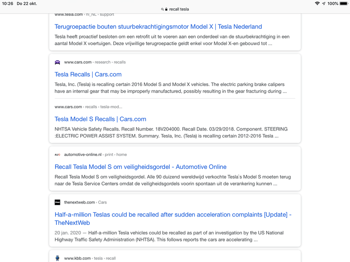Click the automotive-online.nl print home breadcrumb
350x262 pixels.
coord(95,155)
